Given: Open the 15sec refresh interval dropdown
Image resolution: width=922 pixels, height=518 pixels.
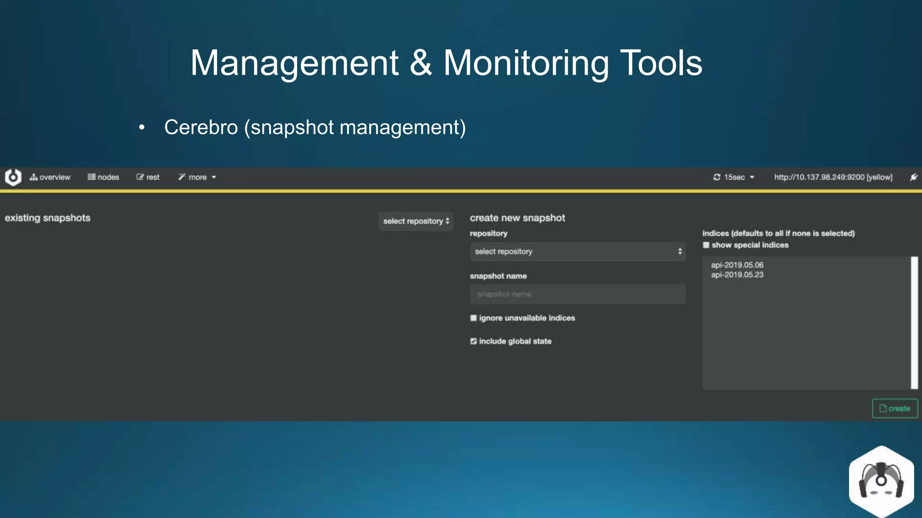Looking at the screenshot, I should (x=733, y=177).
